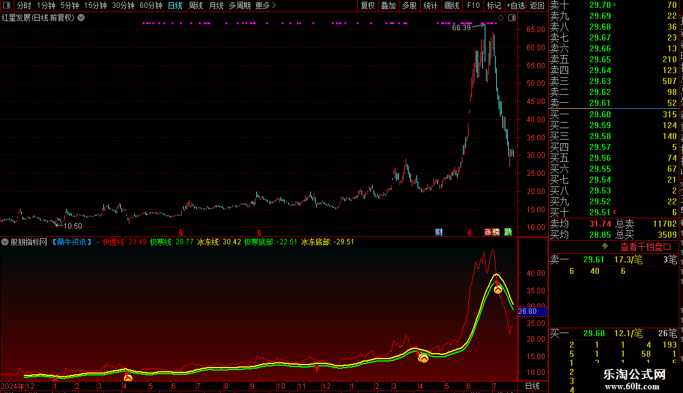Click the 买十 29.51 order row

(613, 213)
